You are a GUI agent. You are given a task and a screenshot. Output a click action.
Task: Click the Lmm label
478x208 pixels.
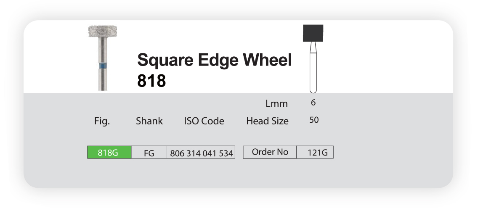point(276,103)
